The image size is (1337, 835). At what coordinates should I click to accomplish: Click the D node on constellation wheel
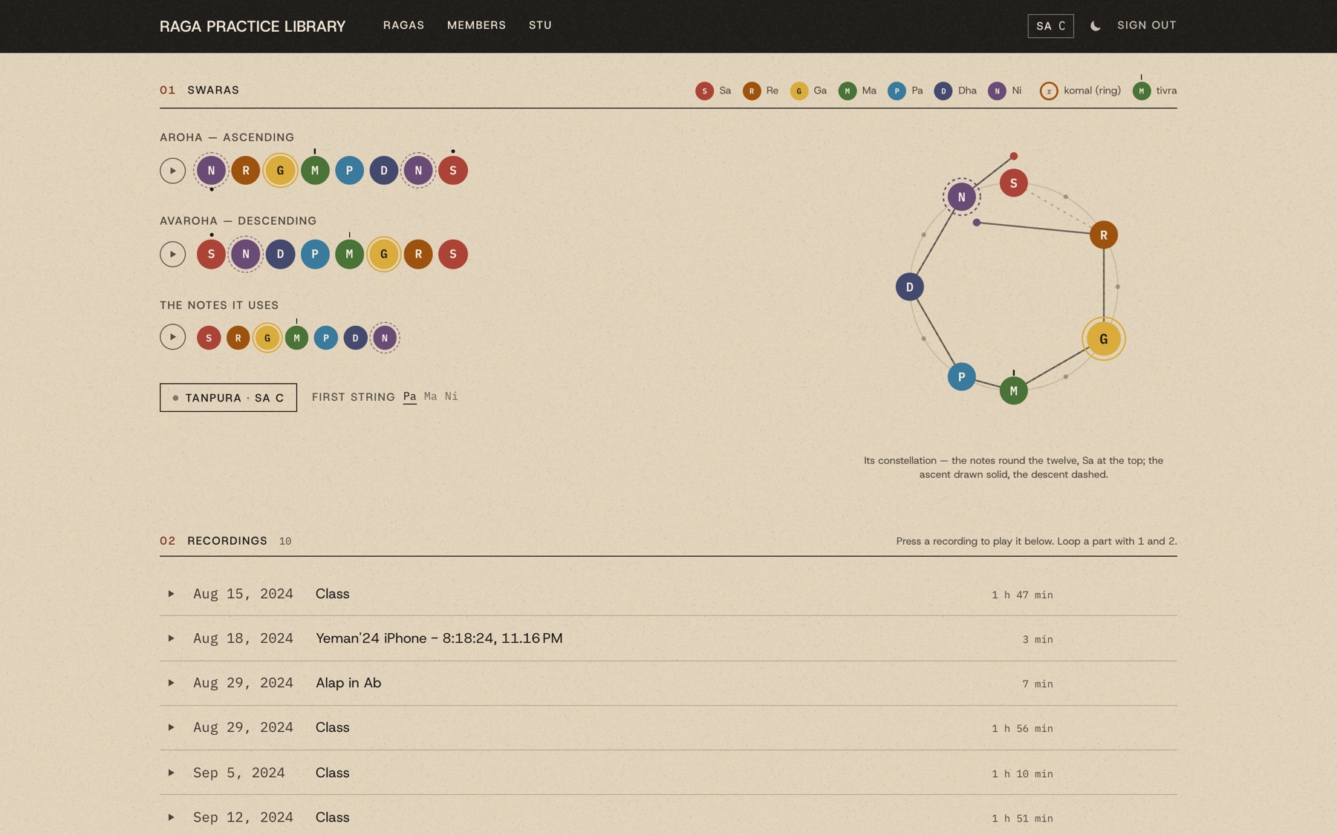[909, 287]
